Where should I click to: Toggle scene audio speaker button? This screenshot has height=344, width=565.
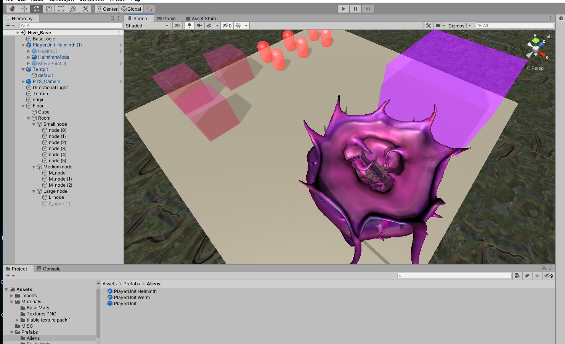point(199,26)
